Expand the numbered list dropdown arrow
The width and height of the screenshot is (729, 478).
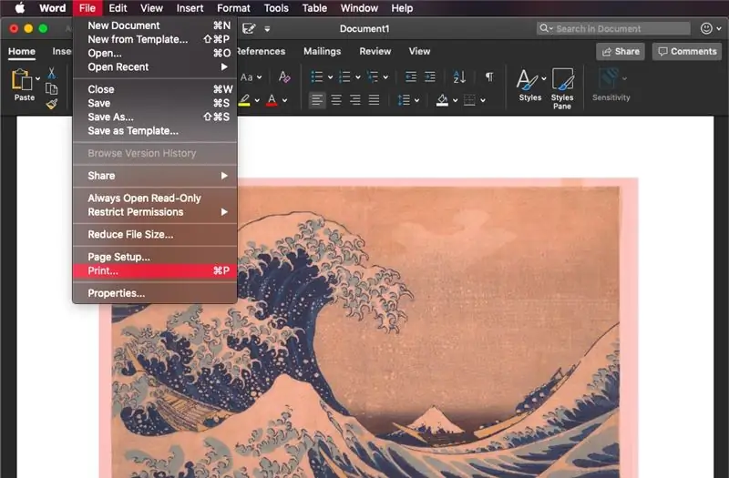pos(358,77)
